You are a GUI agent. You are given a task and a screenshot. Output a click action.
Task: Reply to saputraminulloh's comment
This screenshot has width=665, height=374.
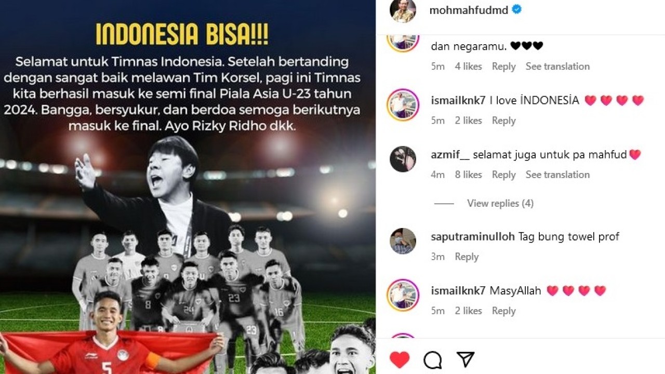467,257
